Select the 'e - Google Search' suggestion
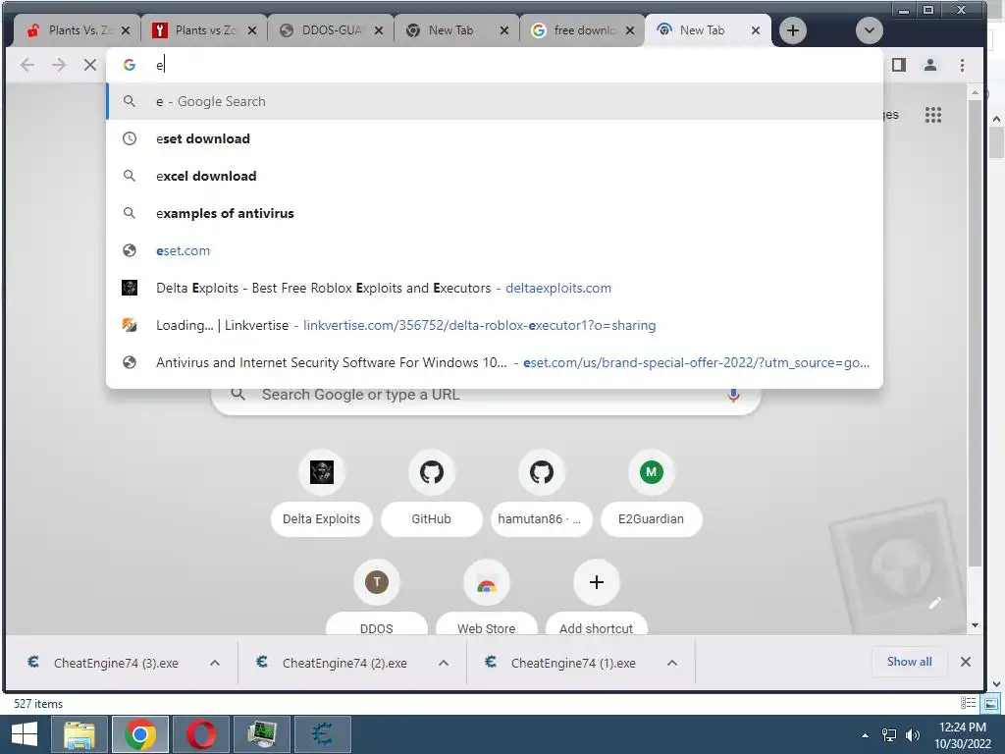This screenshot has height=754, width=1005. (495, 101)
